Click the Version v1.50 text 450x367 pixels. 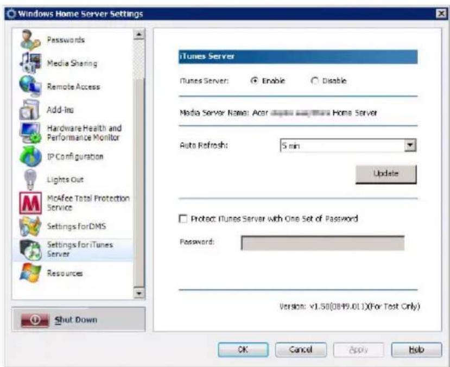[x=350, y=306]
